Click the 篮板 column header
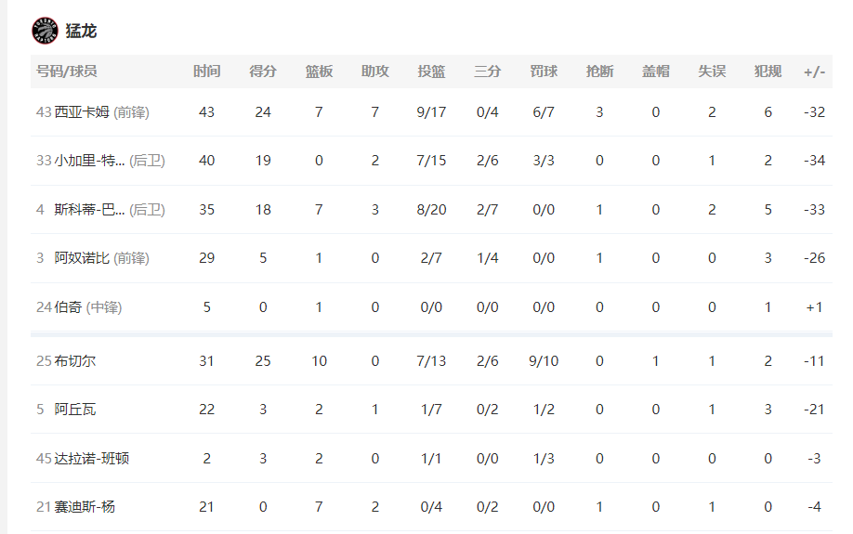Screen dimensions: 853x534 [x=319, y=72]
